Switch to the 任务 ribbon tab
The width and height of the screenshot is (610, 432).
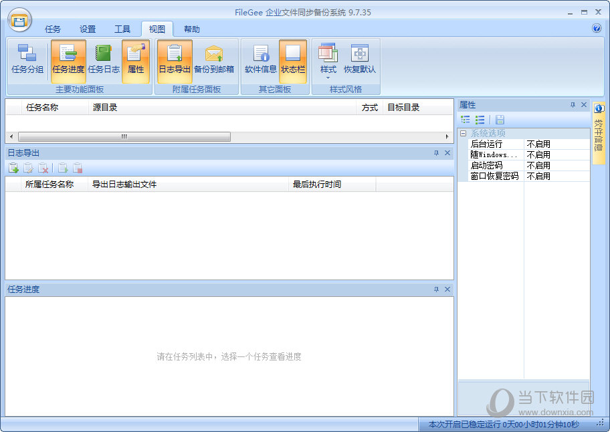coord(53,29)
